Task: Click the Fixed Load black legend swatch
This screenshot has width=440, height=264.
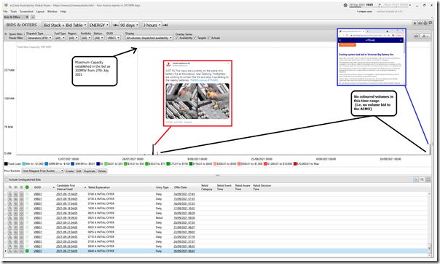Action: pyautogui.click(x=6, y=164)
